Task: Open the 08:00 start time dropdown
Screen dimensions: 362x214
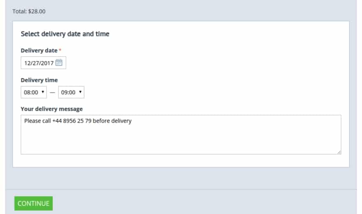Action: 34,92
